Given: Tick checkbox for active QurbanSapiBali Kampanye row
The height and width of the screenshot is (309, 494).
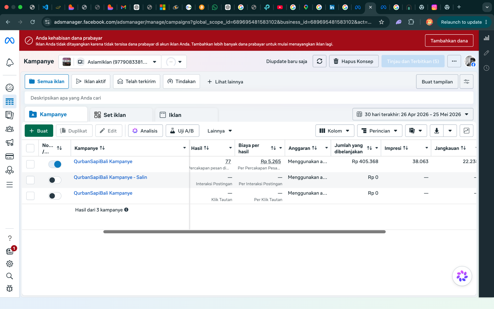Looking at the screenshot, I should coord(30,164).
